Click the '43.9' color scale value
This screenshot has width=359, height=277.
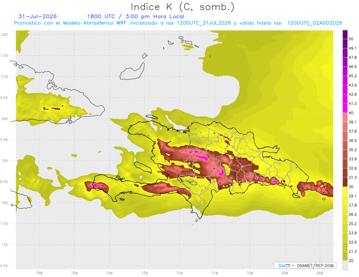tap(353, 85)
